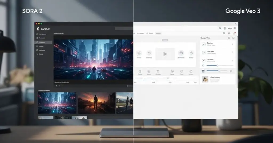
Task: Open the two hikers thumbnail
Action: 125,103
